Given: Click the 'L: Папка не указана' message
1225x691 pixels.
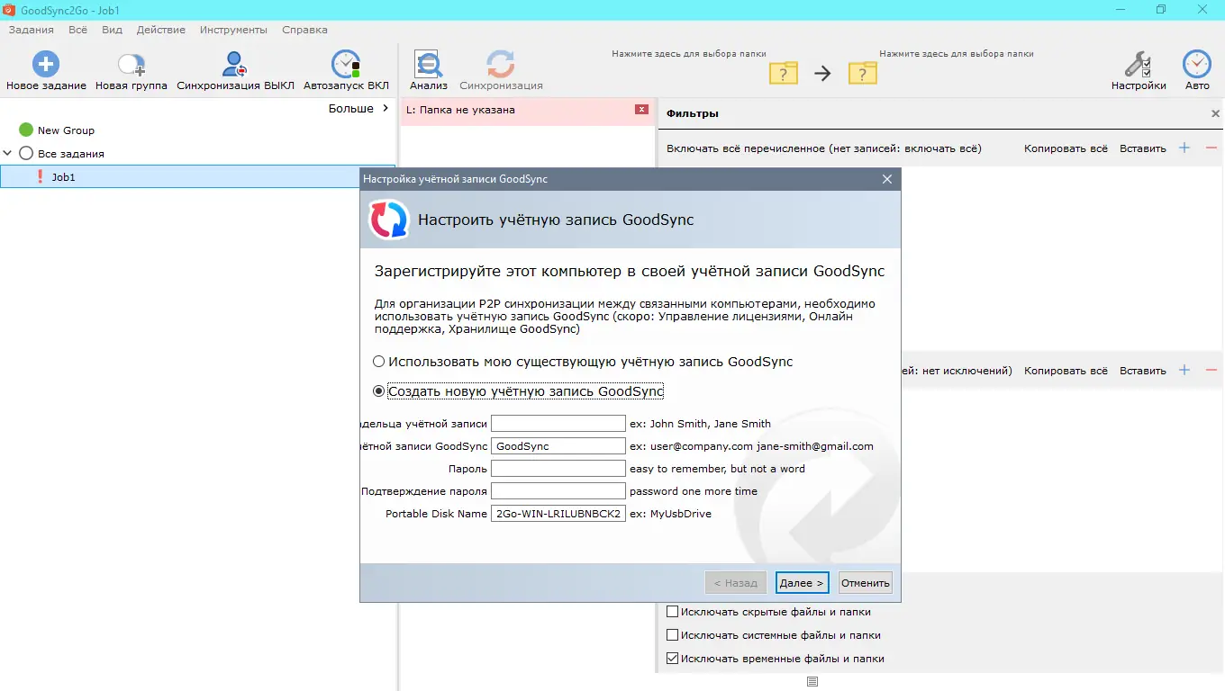Looking at the screenshot, I should [460, 110].
